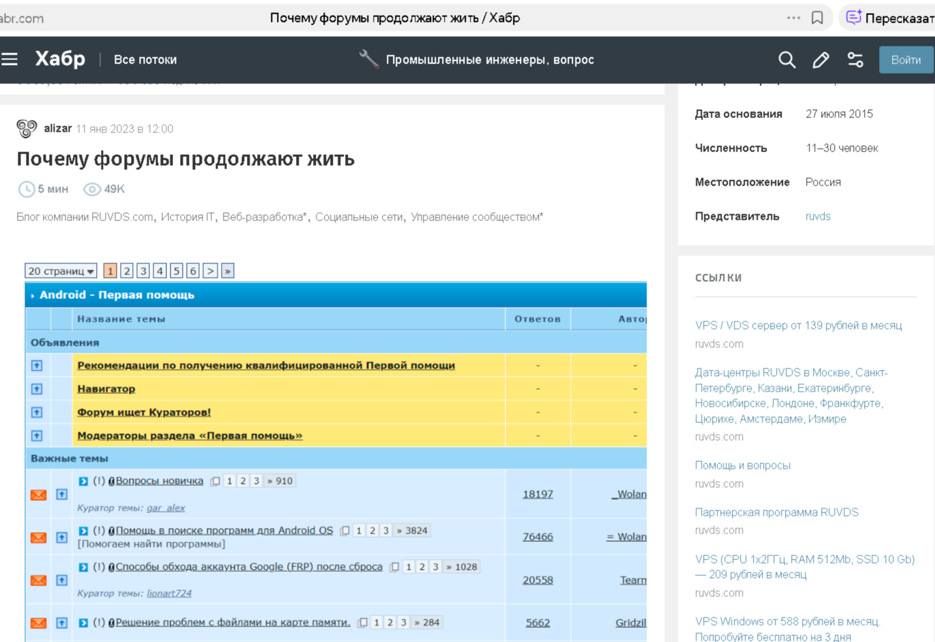
Task: Open Форум ищет Кураторов! topic
Action: tap(144, 412)
